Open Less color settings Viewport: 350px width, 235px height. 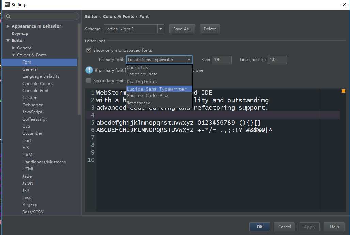click(x=27, y=197)
